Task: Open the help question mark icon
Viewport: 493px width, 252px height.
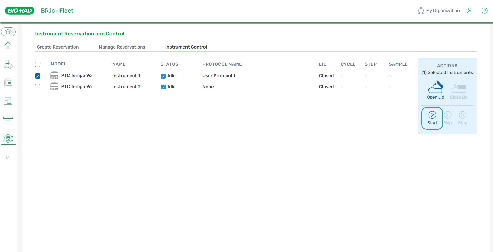Action: 484,11
